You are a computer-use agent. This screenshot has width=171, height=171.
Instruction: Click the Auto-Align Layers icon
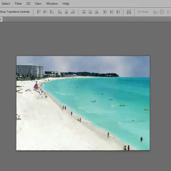click(x=129, y=12)
